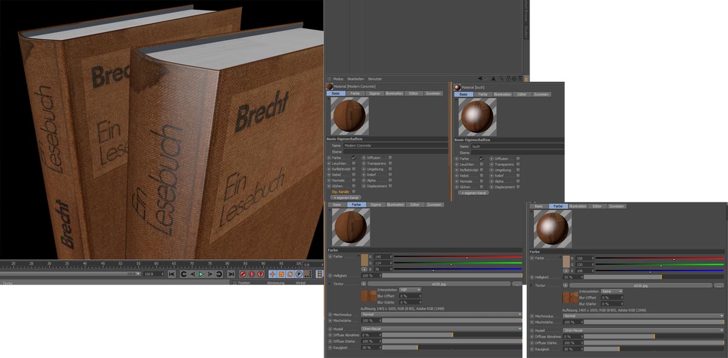Click the Name field containing Modern Concrete

click(x=395, y=146)
